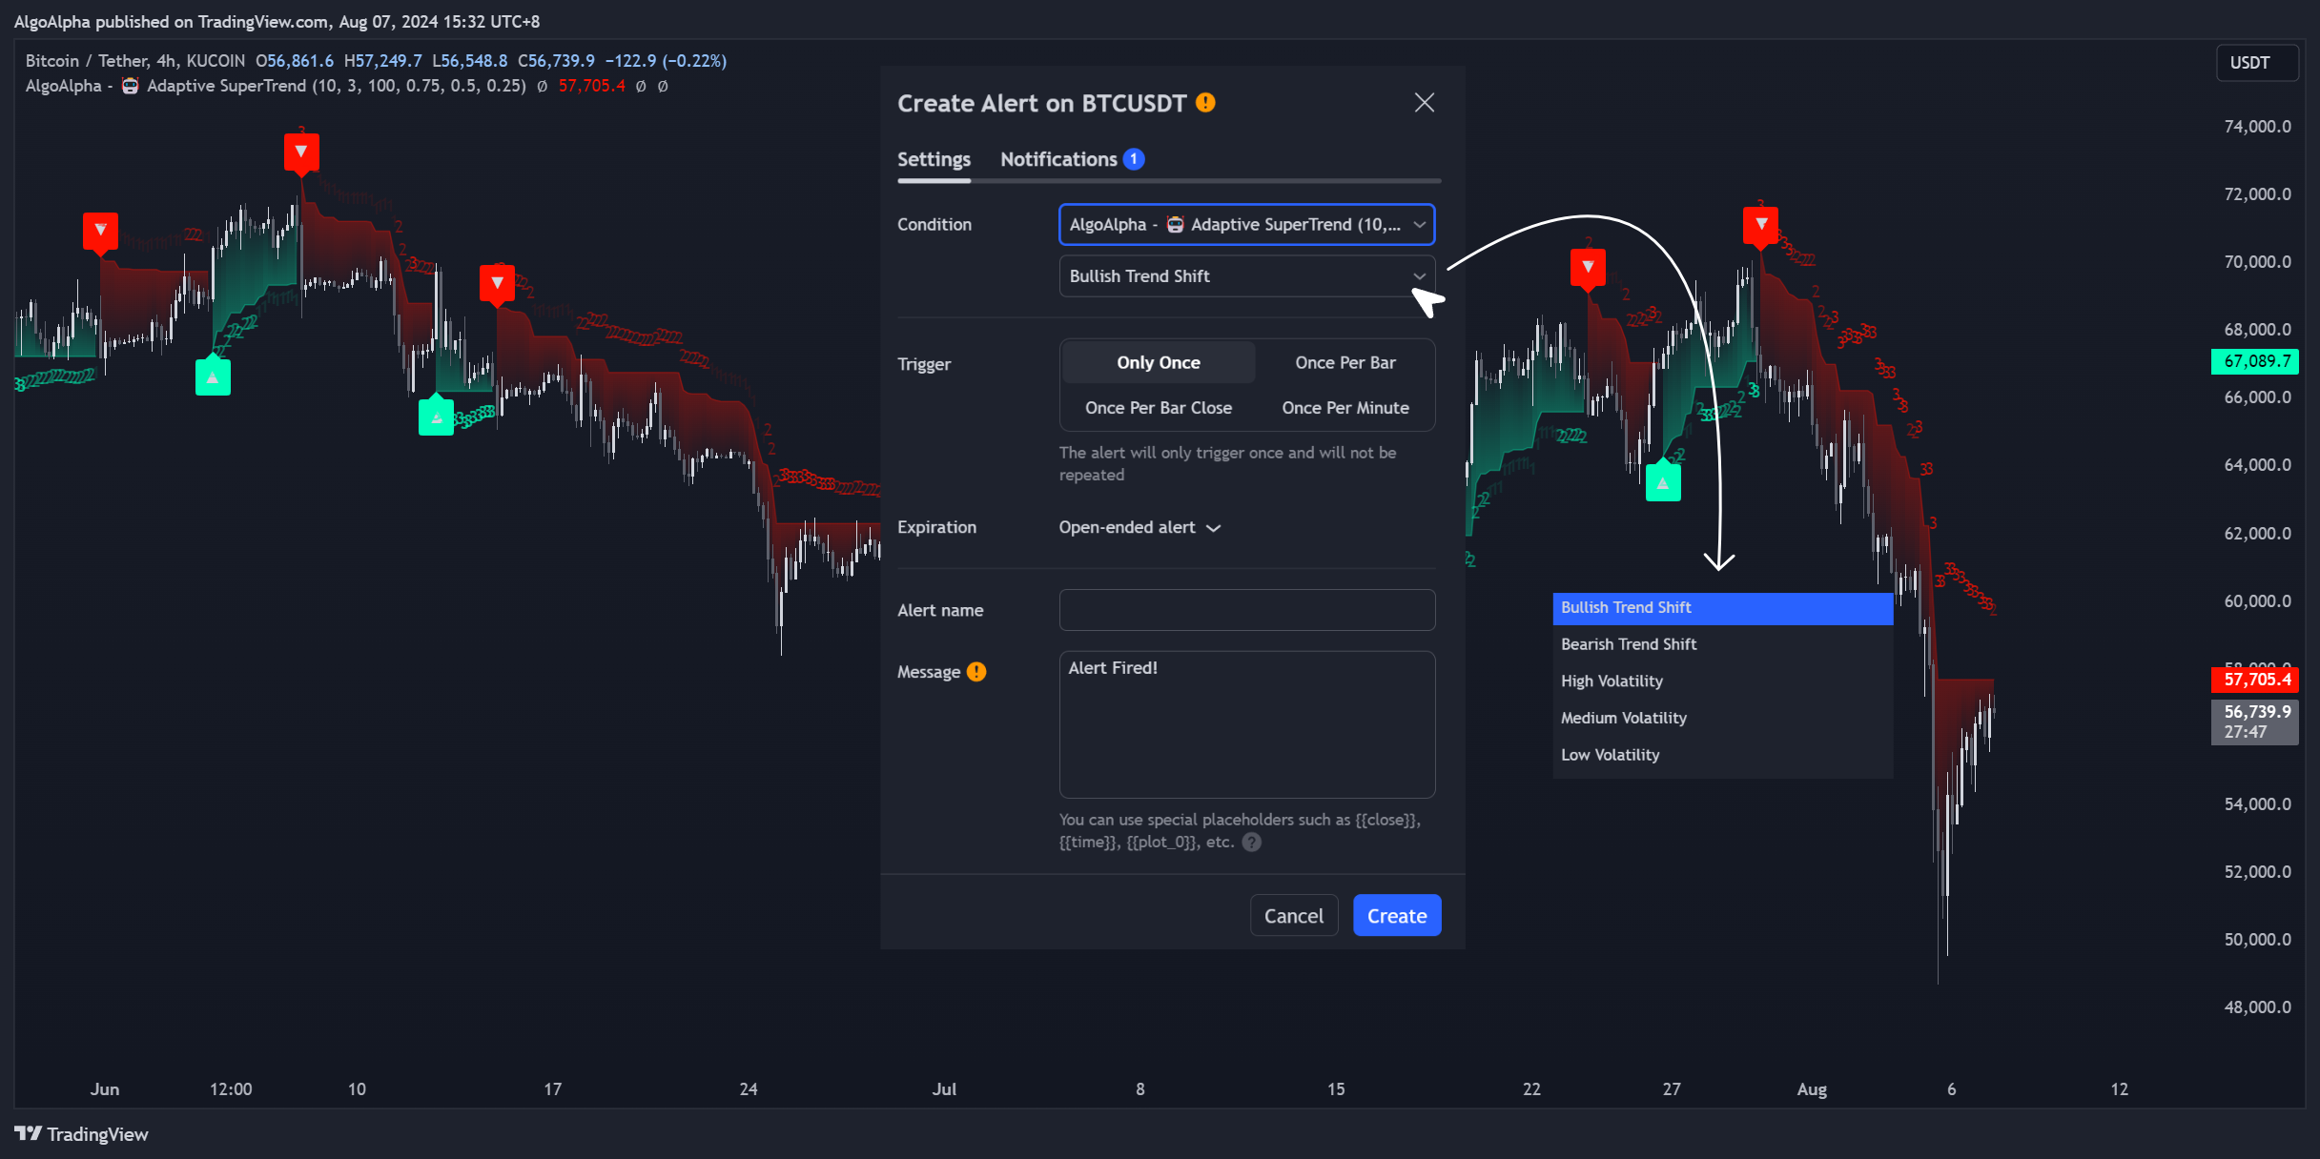Click the Aug label on time axis
Image resolution: width=2320 pixels, height=1159 pixels.
point(1812,1089)
